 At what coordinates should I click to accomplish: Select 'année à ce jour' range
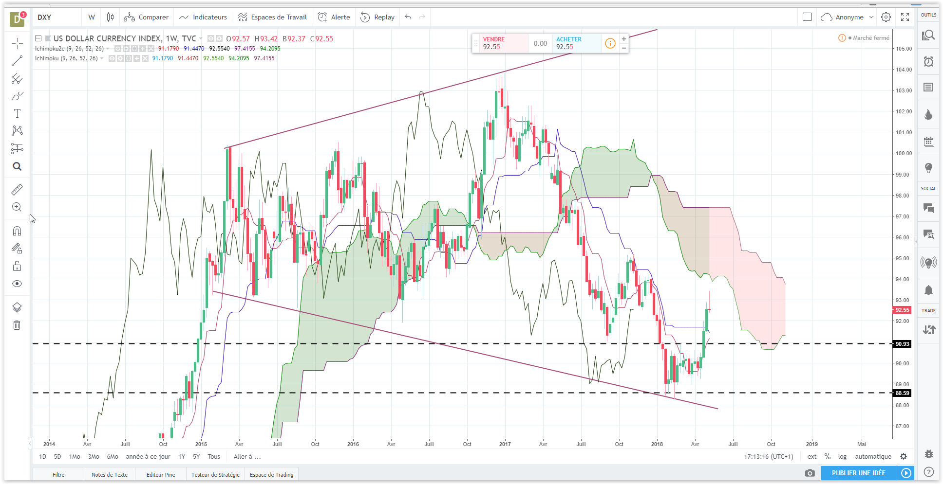pyautogui.click(x=148, y=457)
